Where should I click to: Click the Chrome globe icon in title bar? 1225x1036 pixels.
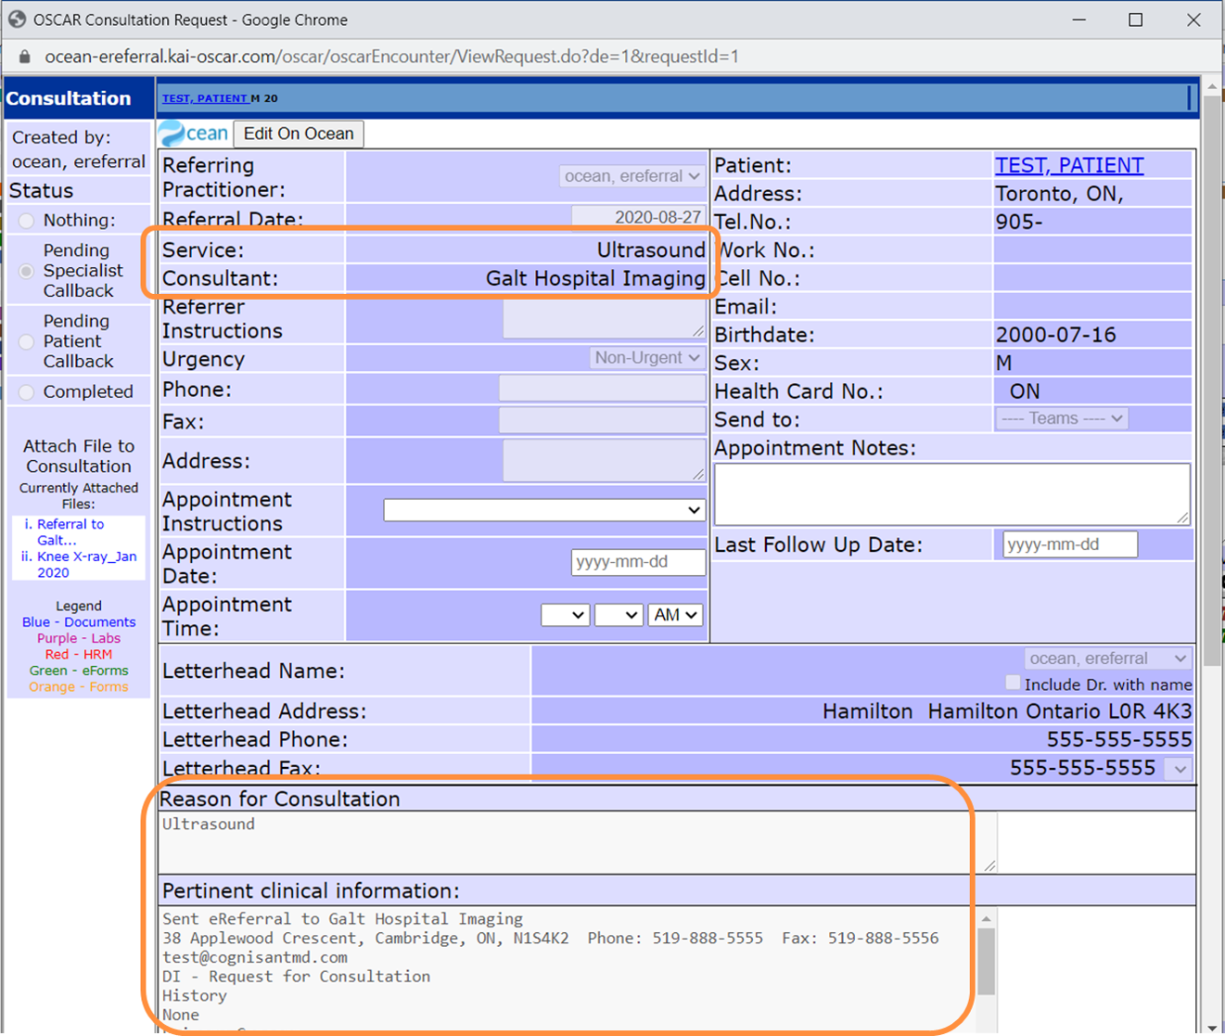point(17,19)
